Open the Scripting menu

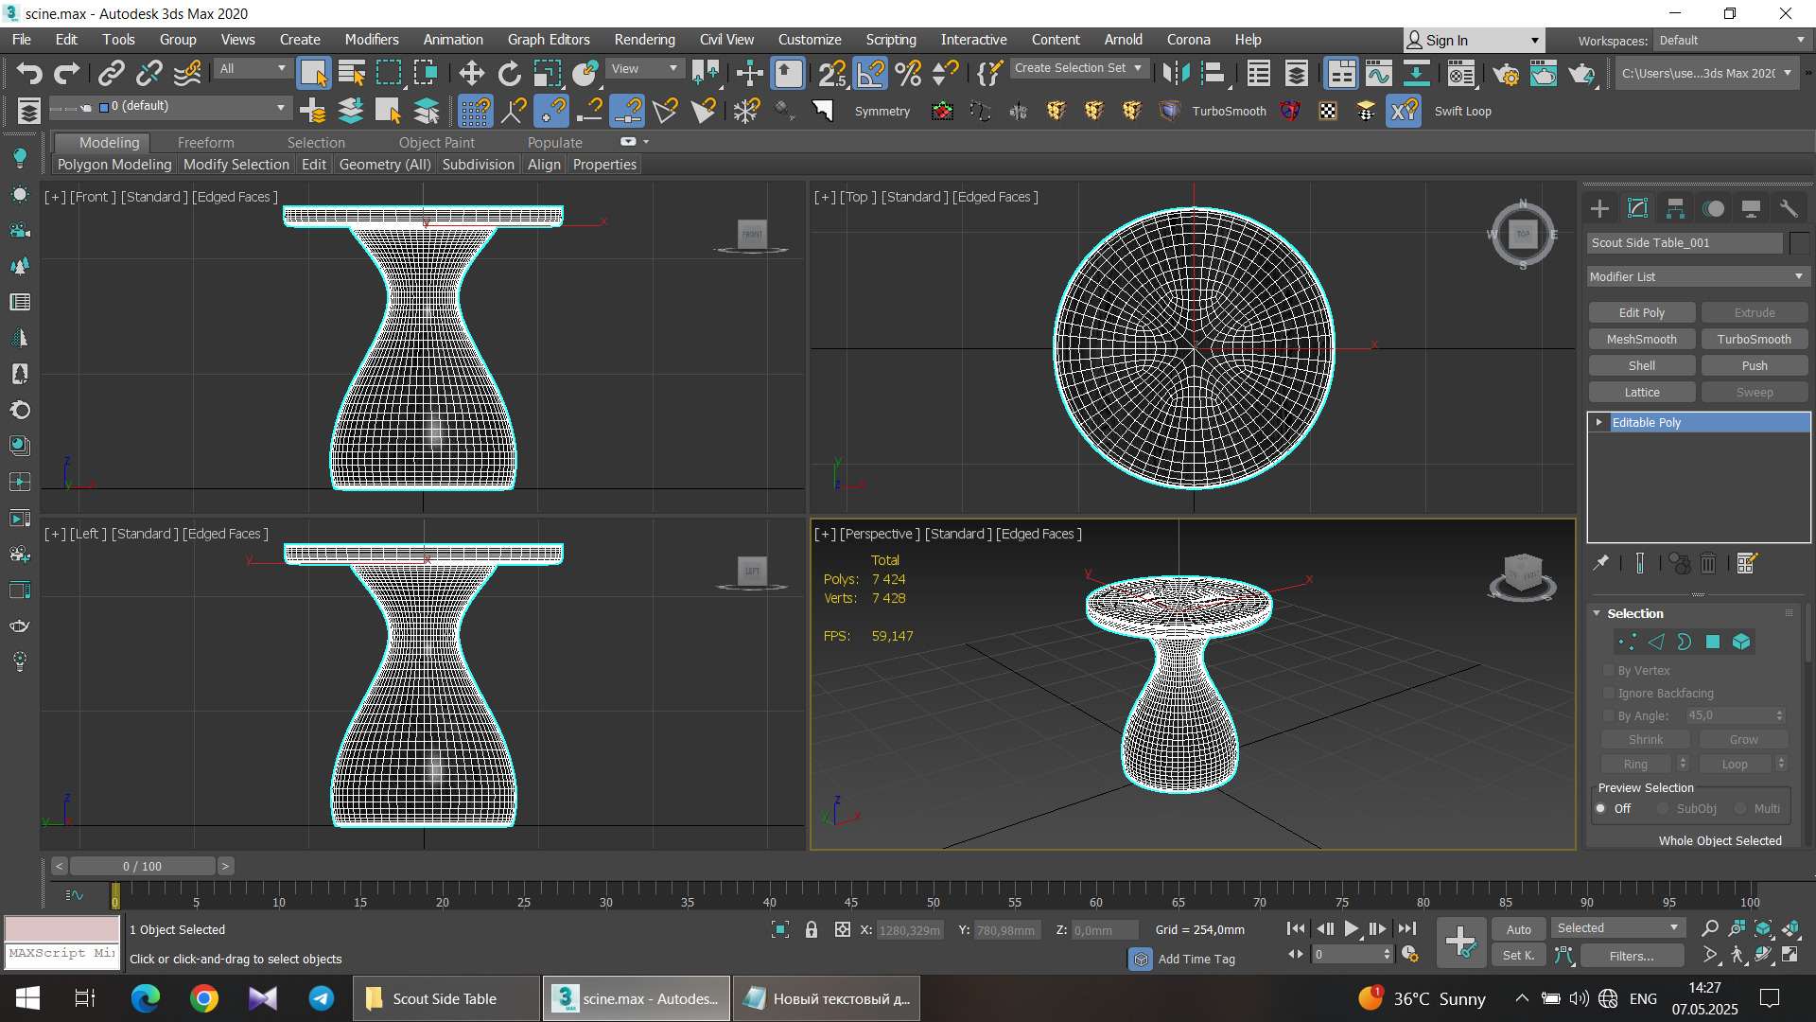point(890,40)
